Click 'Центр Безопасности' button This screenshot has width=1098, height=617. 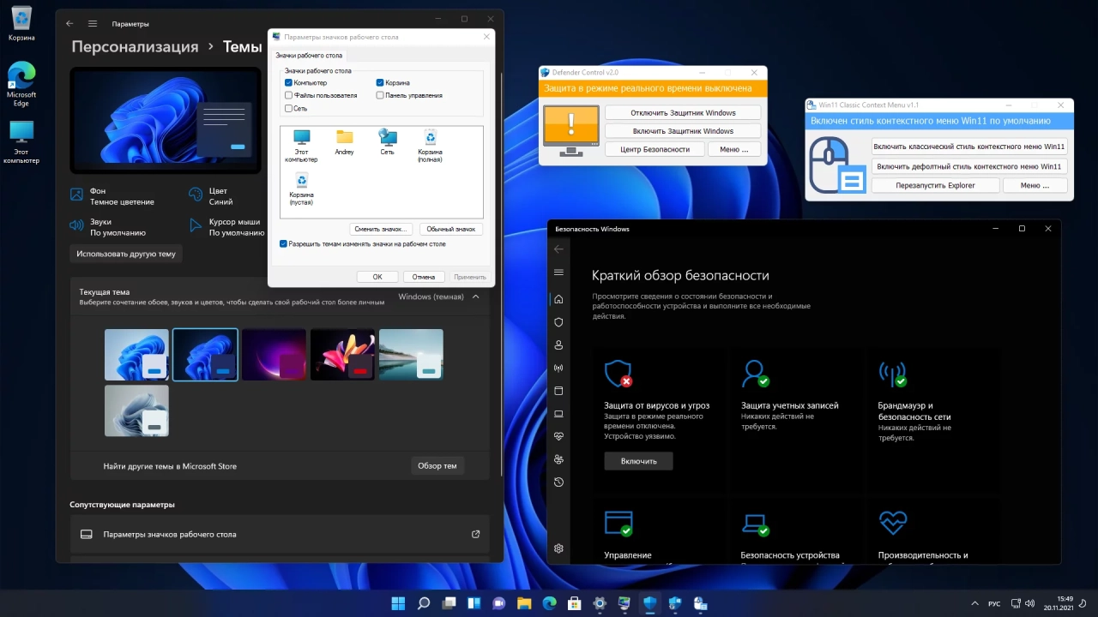coord(655,149)
